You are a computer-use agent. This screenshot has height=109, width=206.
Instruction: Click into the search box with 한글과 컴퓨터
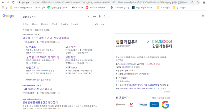pos(54,17)
